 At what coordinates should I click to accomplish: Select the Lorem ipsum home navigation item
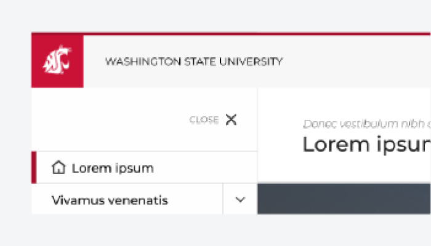[113, 168]
